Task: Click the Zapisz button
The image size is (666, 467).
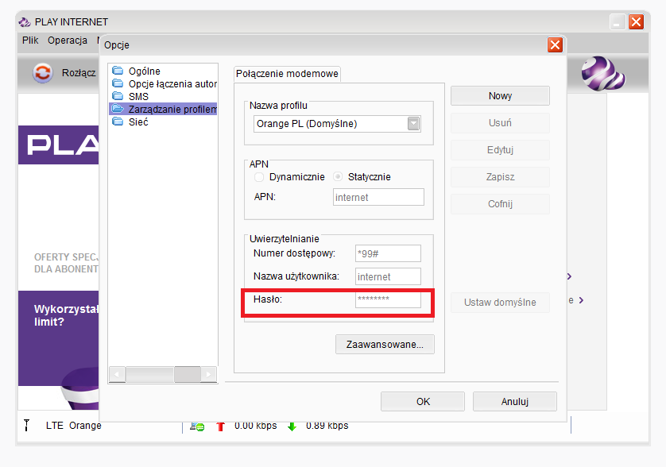Action: [x=501, y=177]
